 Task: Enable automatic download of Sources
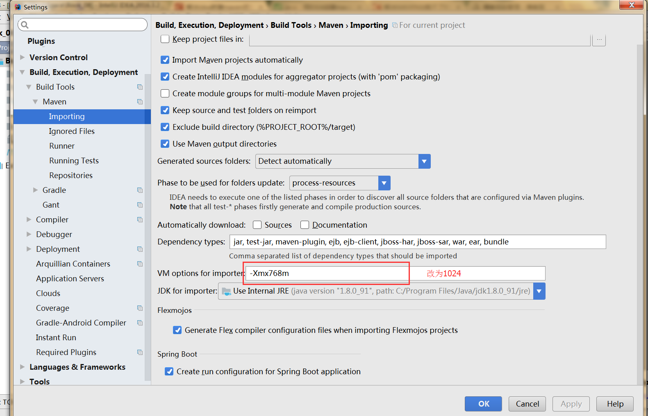click(x=257, y=225)
